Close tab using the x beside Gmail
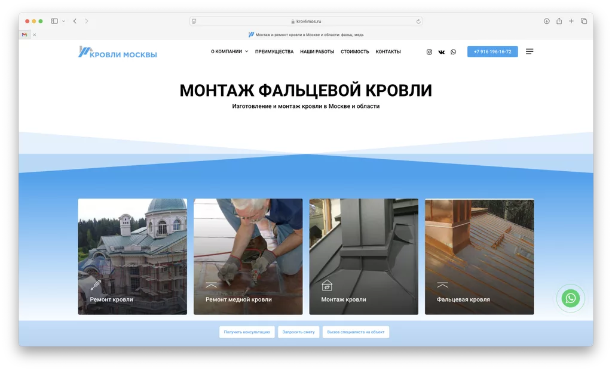612x371 pixels. (x=34, y=35)
